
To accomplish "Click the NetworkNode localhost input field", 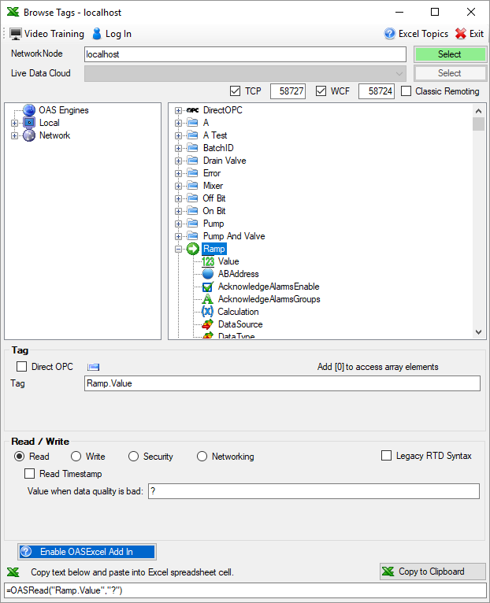I will pyautogui.click(x=245, y=54).
